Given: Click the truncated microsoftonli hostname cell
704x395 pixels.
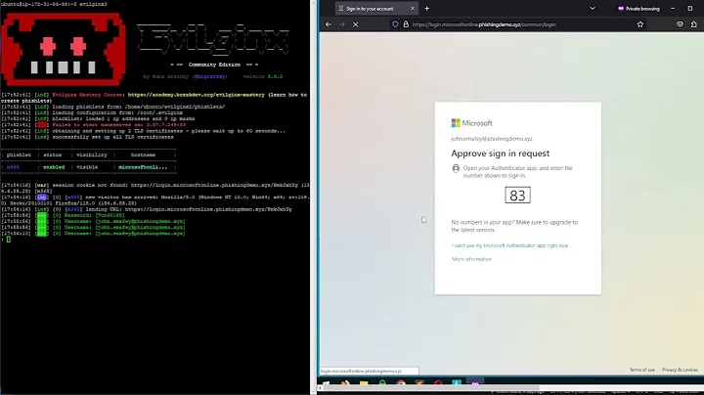Looking at the screenshot, I should point(143,167).
